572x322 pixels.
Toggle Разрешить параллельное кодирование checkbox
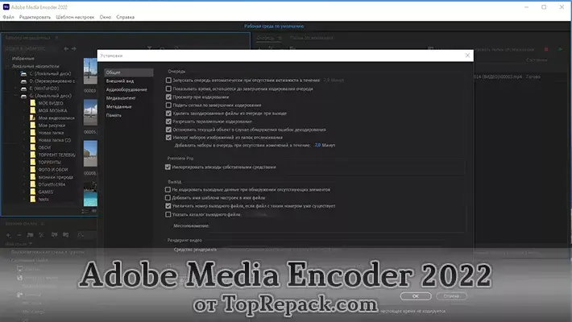(168, 122)
